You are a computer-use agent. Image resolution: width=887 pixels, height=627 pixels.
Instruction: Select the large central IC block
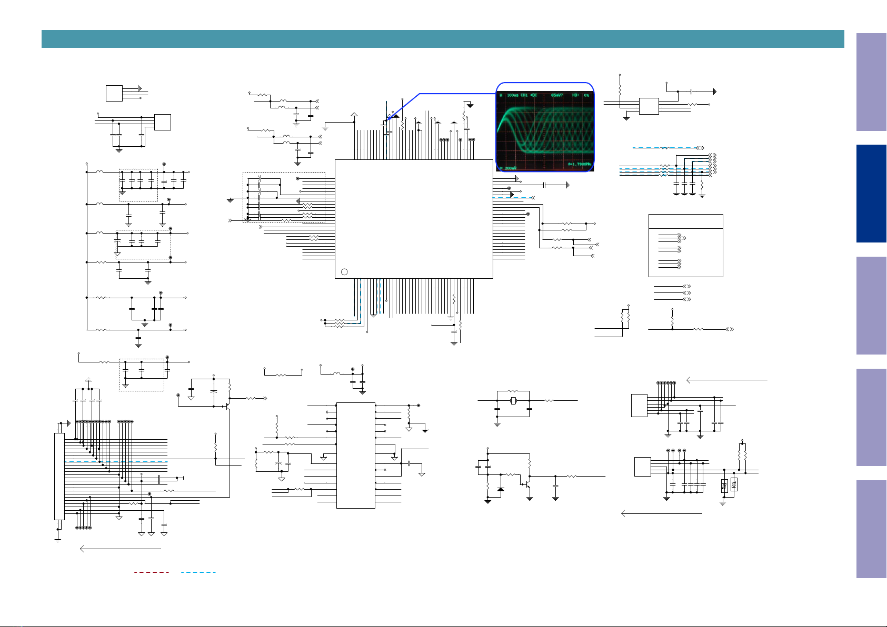[414, 219]
